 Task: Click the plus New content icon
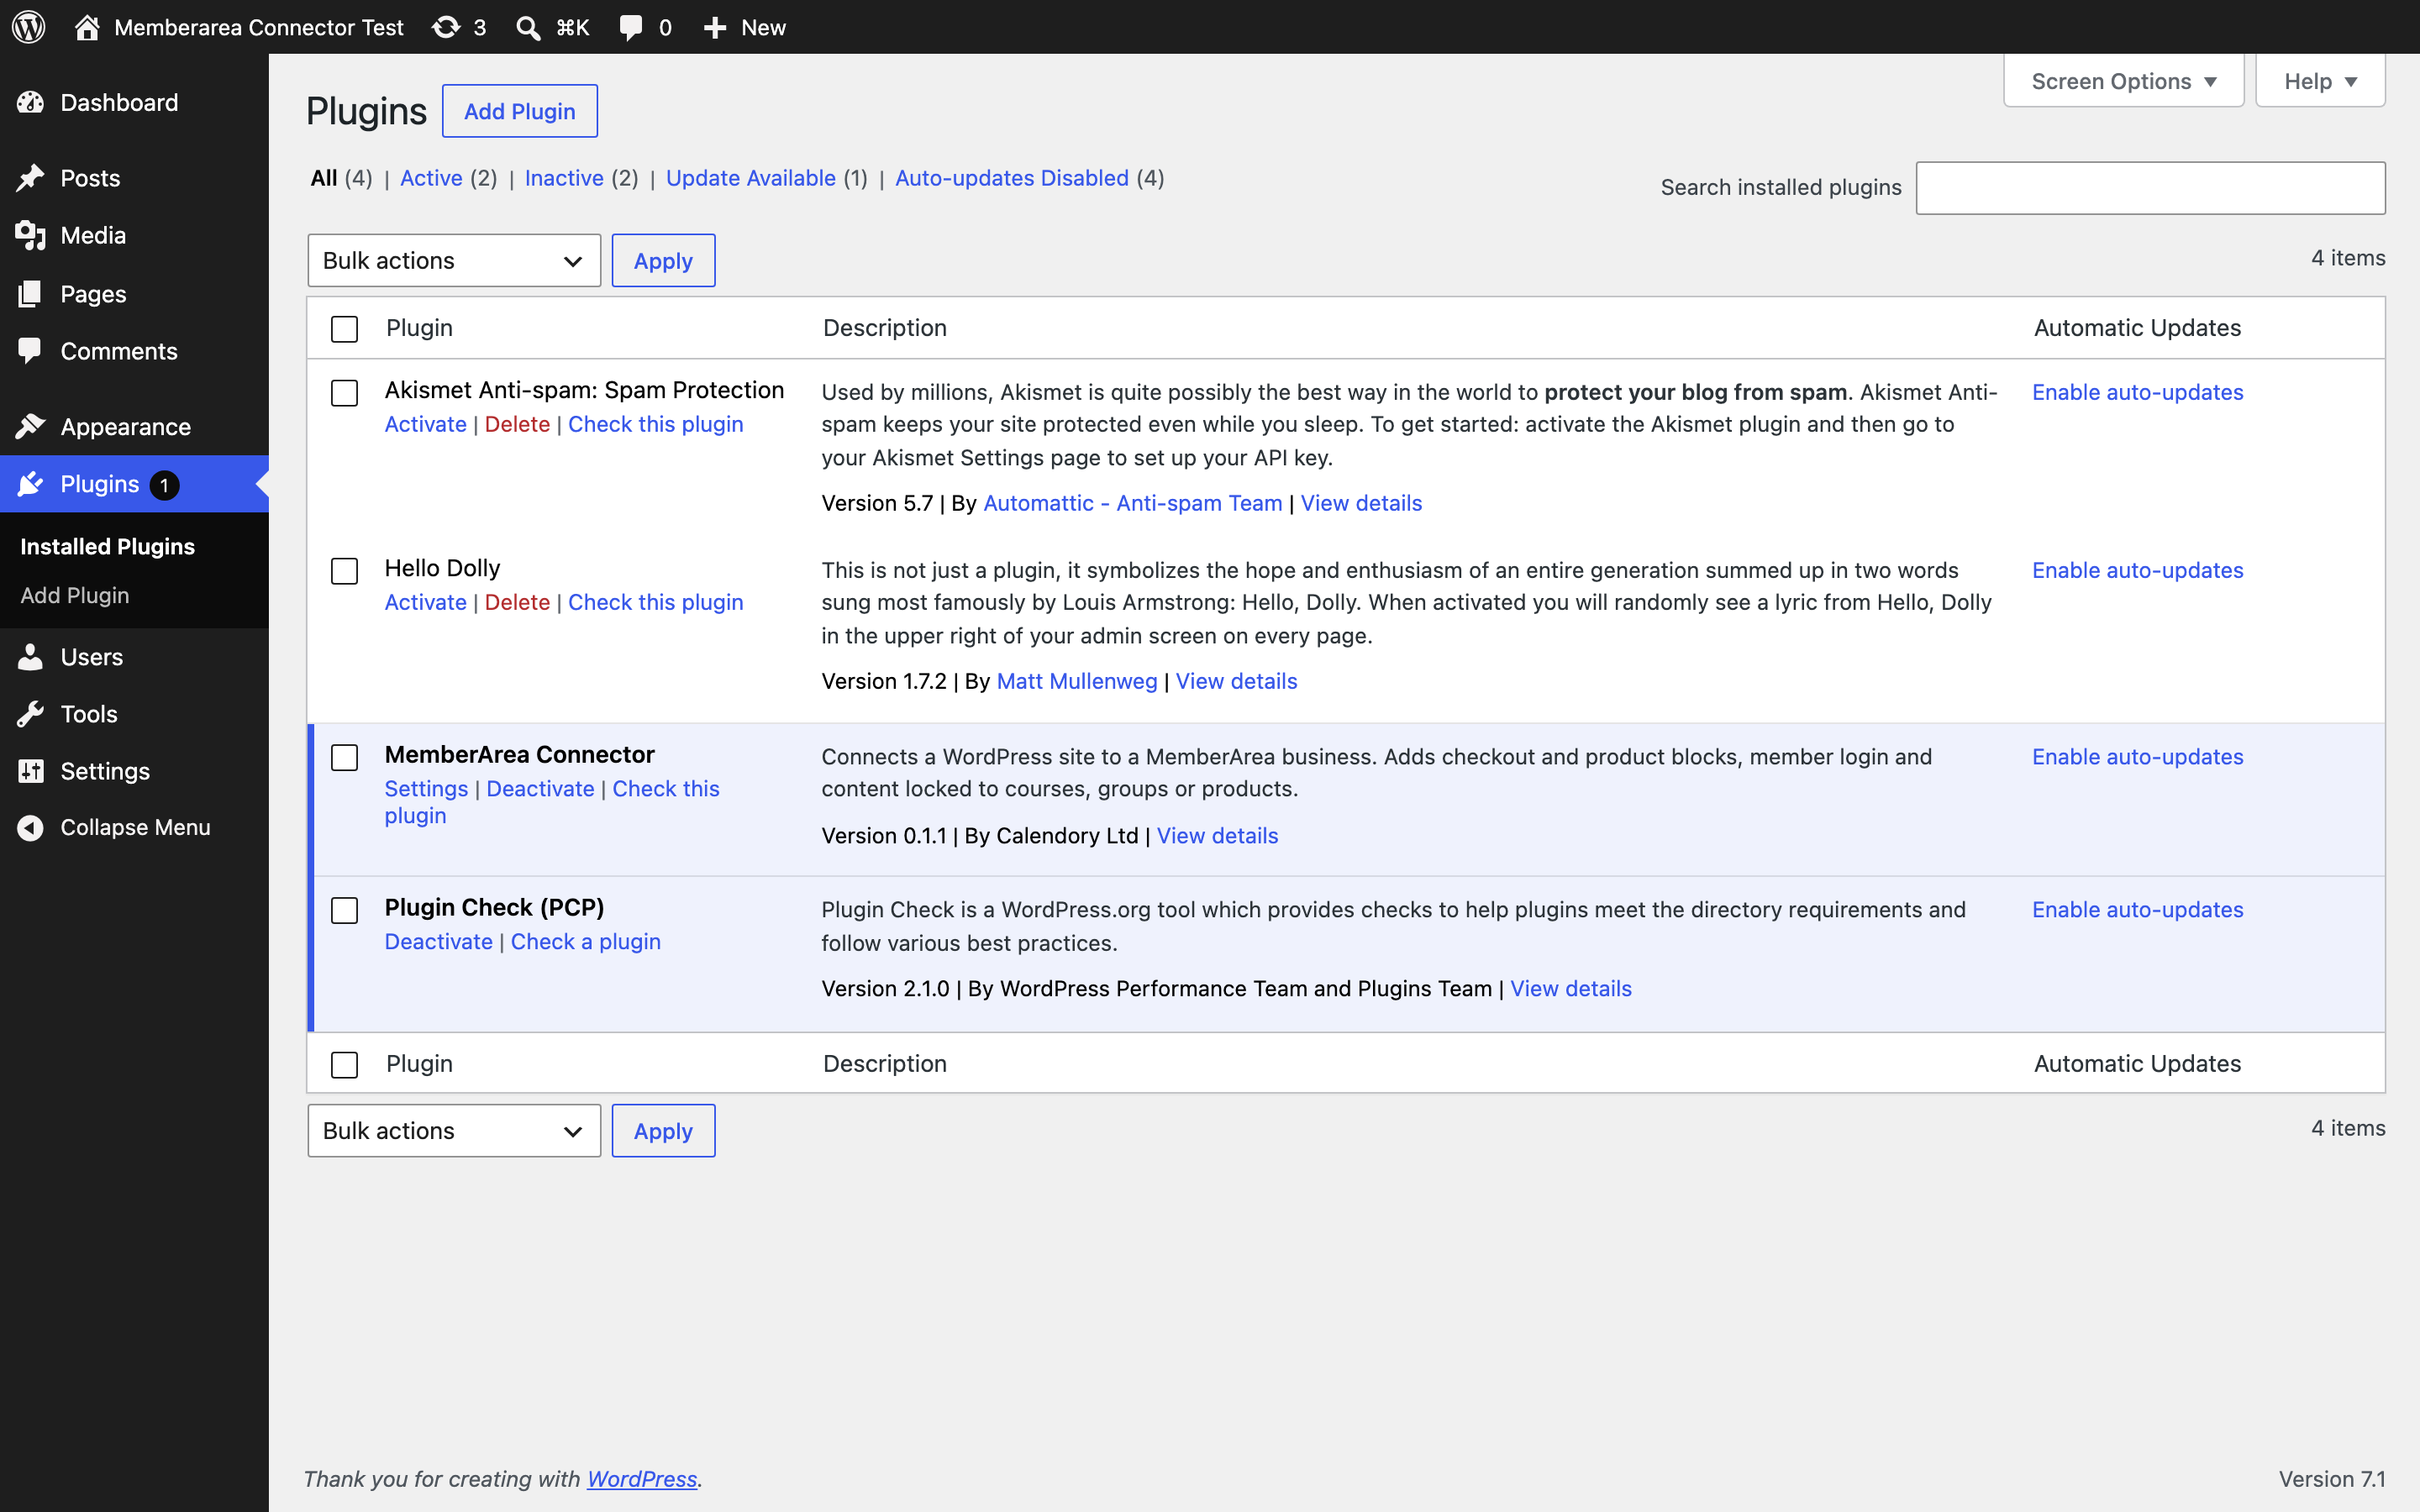tap(714, 28)
